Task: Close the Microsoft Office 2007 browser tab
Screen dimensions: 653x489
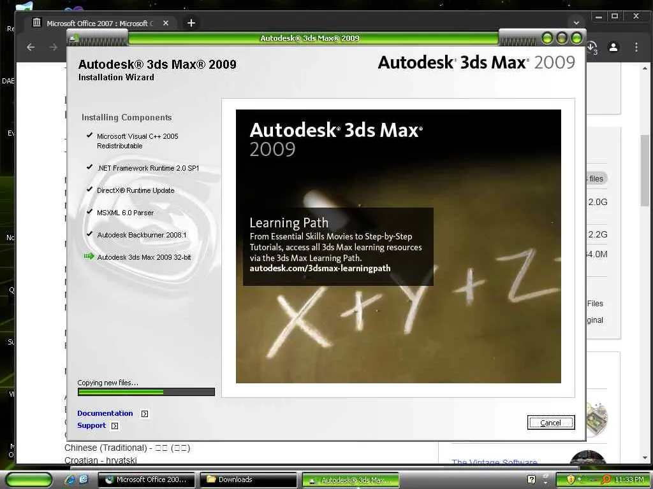Action: (x=166, y=24)
